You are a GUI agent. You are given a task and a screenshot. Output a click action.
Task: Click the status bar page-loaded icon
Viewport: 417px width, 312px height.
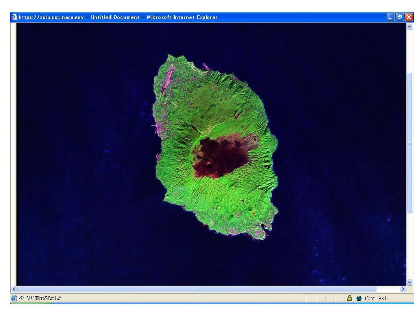pos(14,298)
